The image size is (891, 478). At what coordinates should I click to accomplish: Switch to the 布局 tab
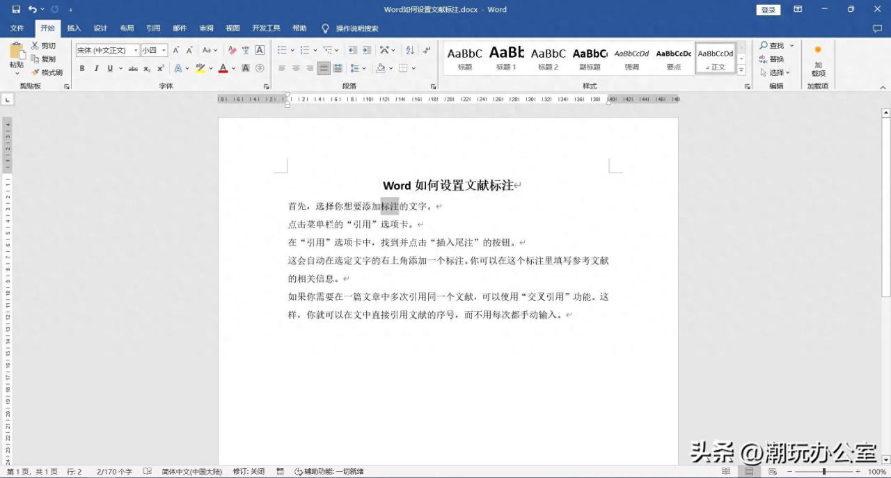(127, 29)
